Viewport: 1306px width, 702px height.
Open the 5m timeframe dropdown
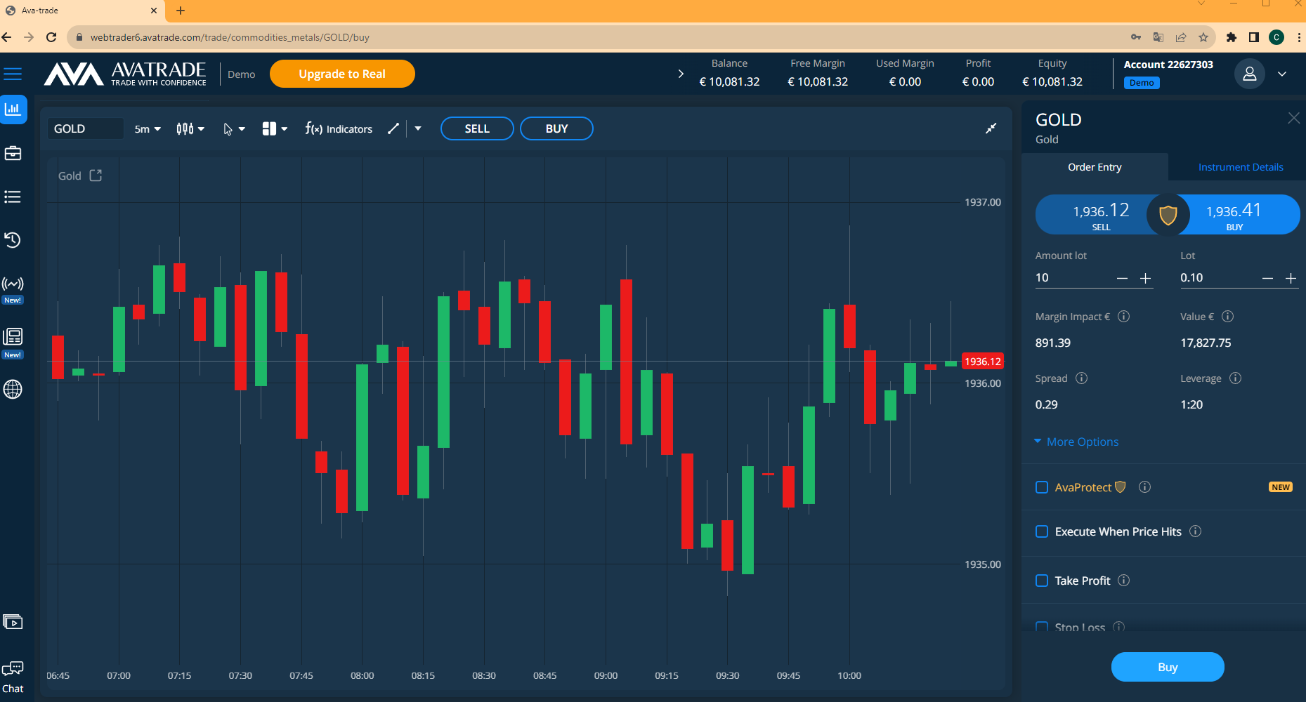click(x=148, y=129)
